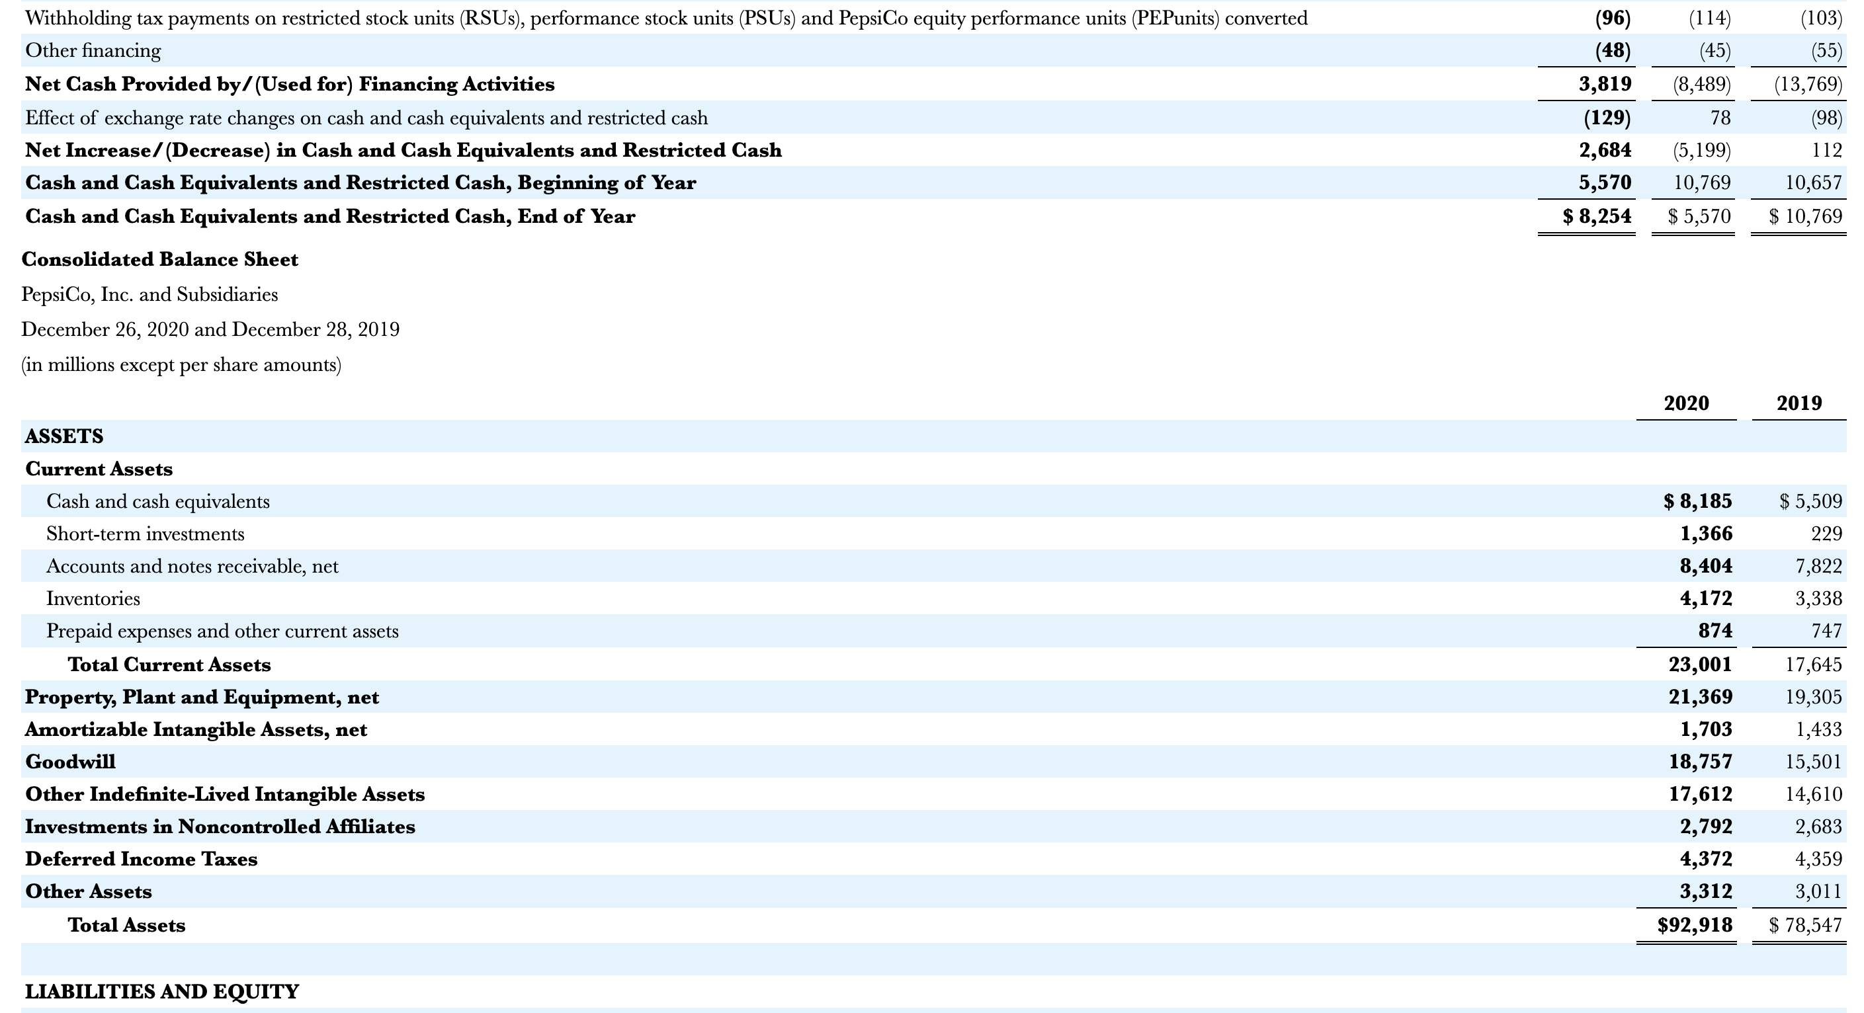Select the Total Assets row
The image size is (1864, 1013).
126,924
